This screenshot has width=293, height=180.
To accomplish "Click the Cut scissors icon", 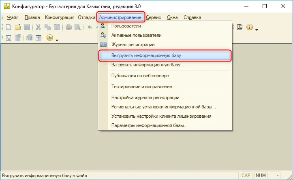I will point(38,27).
